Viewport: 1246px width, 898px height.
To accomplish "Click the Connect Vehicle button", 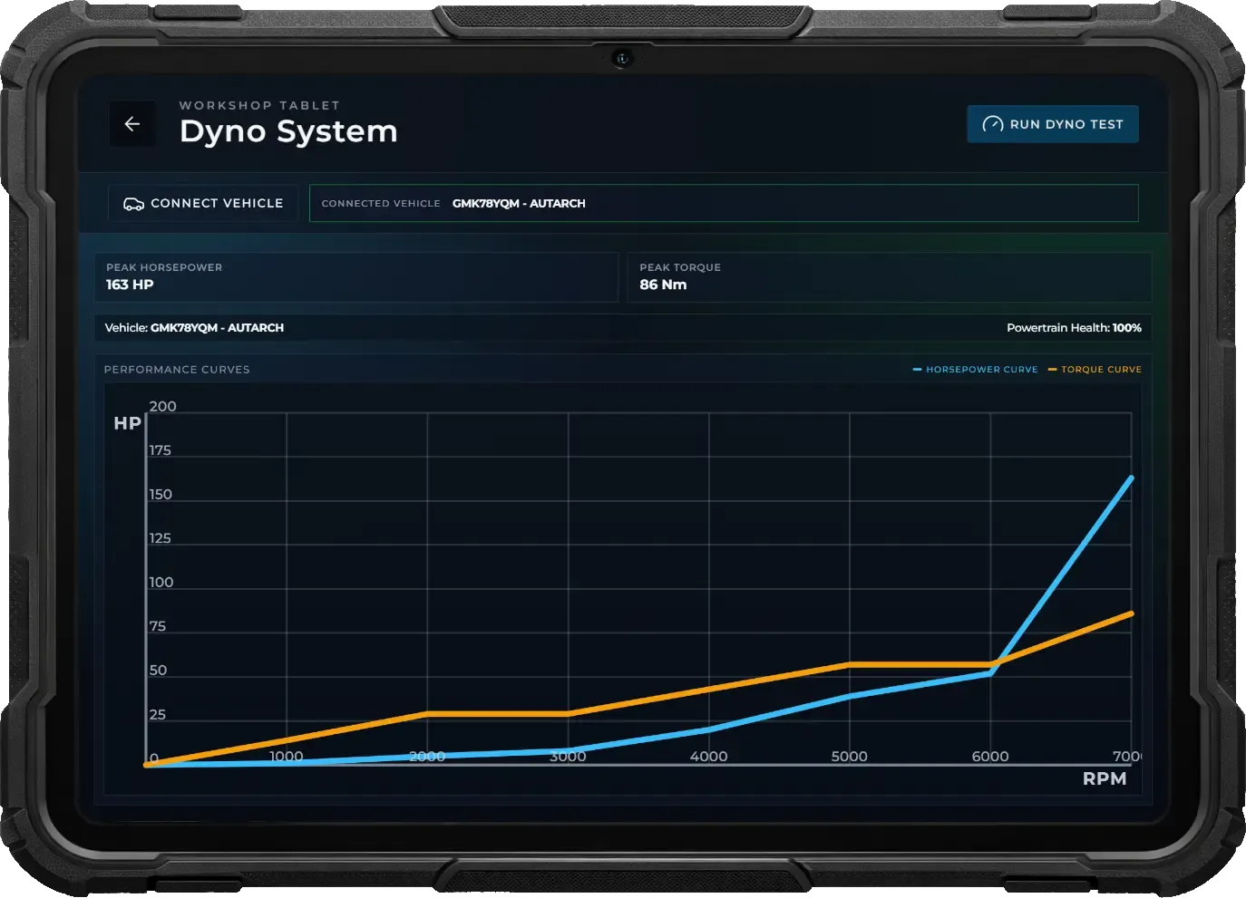I will 202,203.
